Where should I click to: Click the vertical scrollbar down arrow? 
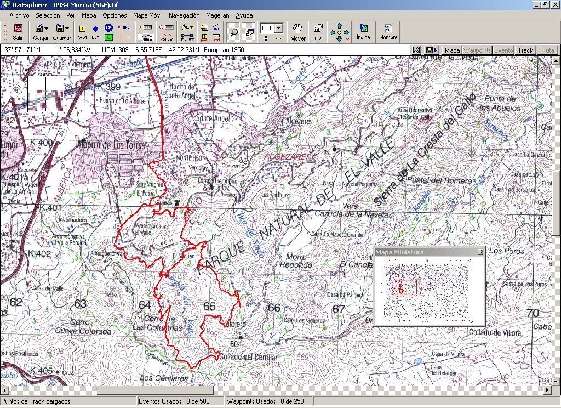pyautogui.click(x=556, y=382)
